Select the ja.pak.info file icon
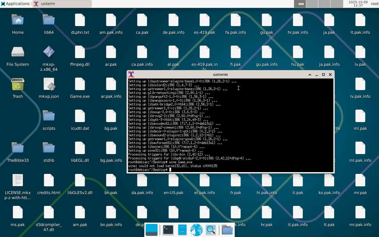379x237 pixels. tap(329, 52)
